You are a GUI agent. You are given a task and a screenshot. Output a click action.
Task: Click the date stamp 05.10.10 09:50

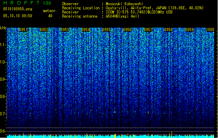pyautogui.click(x=18, y=16)
